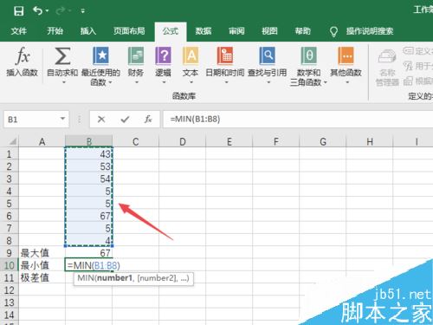The width and height of the screenshot is (433, 325).
Task: Expand the 其他函数 dropdown arrow
Action: [x=347, y=82]
